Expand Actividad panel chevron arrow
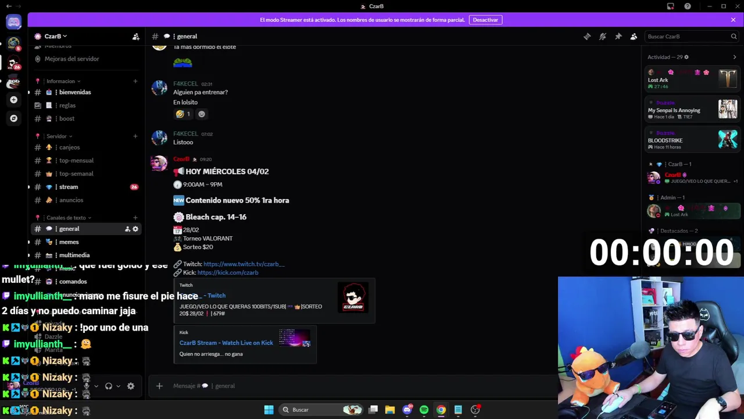Viewport: 744px width, 419px height. 734,57
